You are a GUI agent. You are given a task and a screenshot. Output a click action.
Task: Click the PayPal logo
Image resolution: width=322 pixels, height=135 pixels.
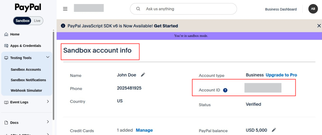point(28,8)
